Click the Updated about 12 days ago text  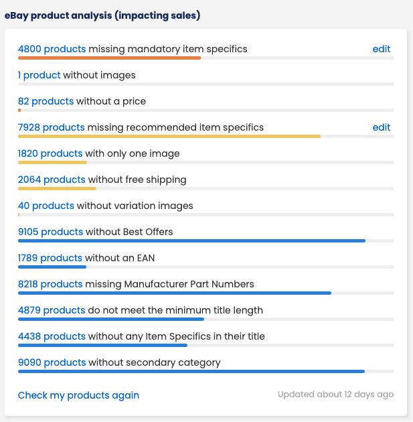pyautogui.click(x=335, y=395)
